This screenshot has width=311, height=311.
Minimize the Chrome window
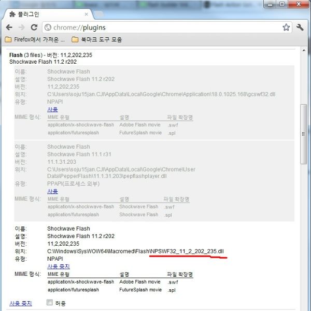pos(270,4)
